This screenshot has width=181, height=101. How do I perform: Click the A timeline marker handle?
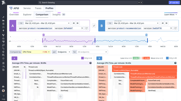pos(44,35)
